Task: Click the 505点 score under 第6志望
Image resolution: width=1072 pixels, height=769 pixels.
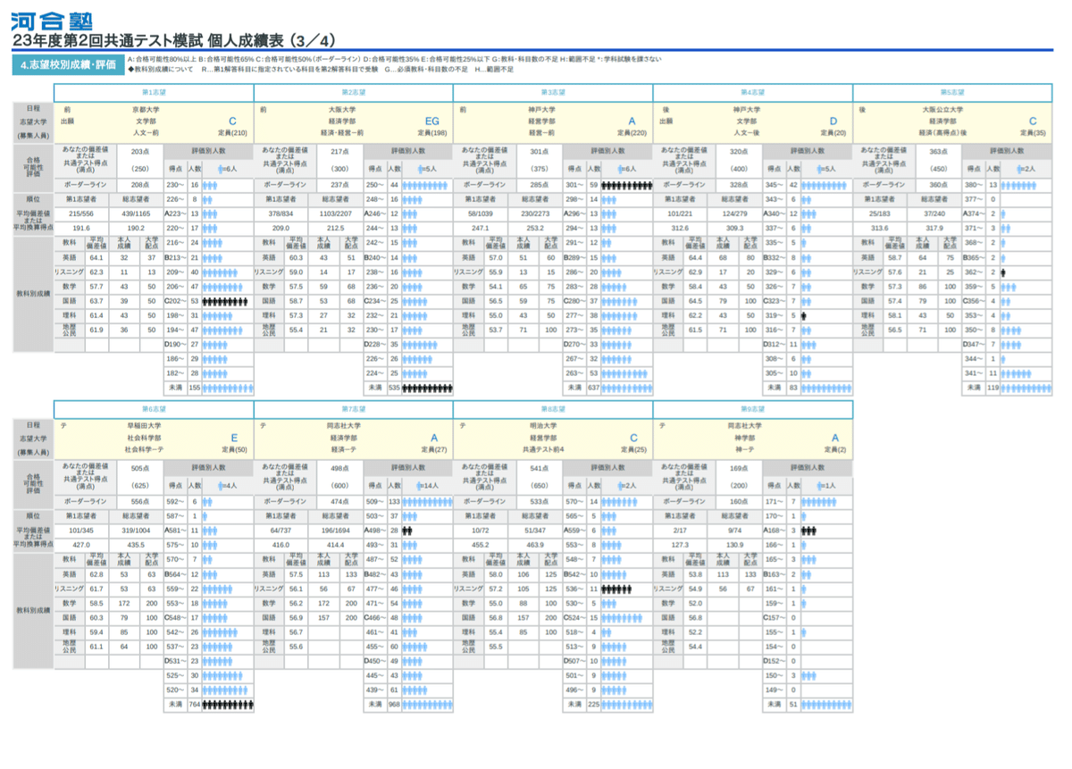Action: [139, 468]
